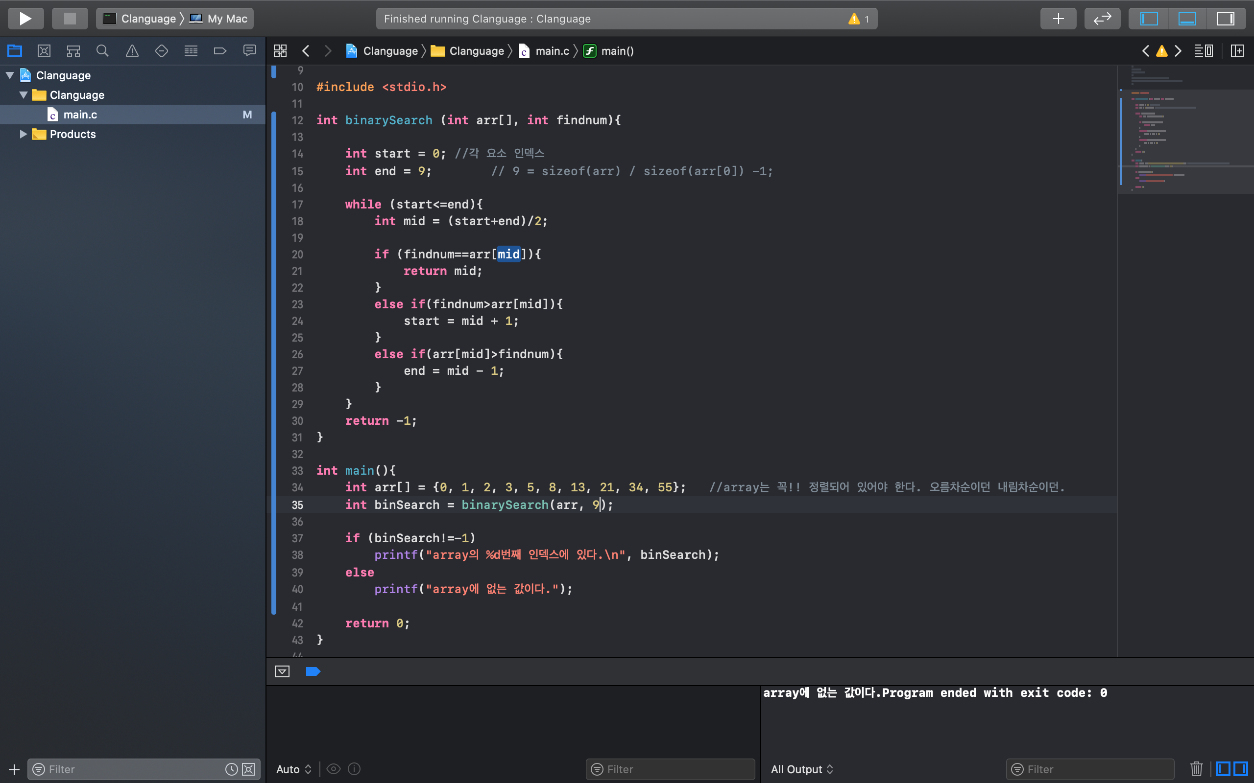Screen dimensions: 1254x783
Task: Open the Breakpoint navigator icon
Action: 220,51
